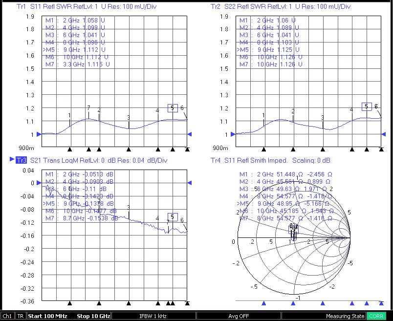Click Tr1 axis triangle for marker 1 at 2 GHz

tap(70, 150)
